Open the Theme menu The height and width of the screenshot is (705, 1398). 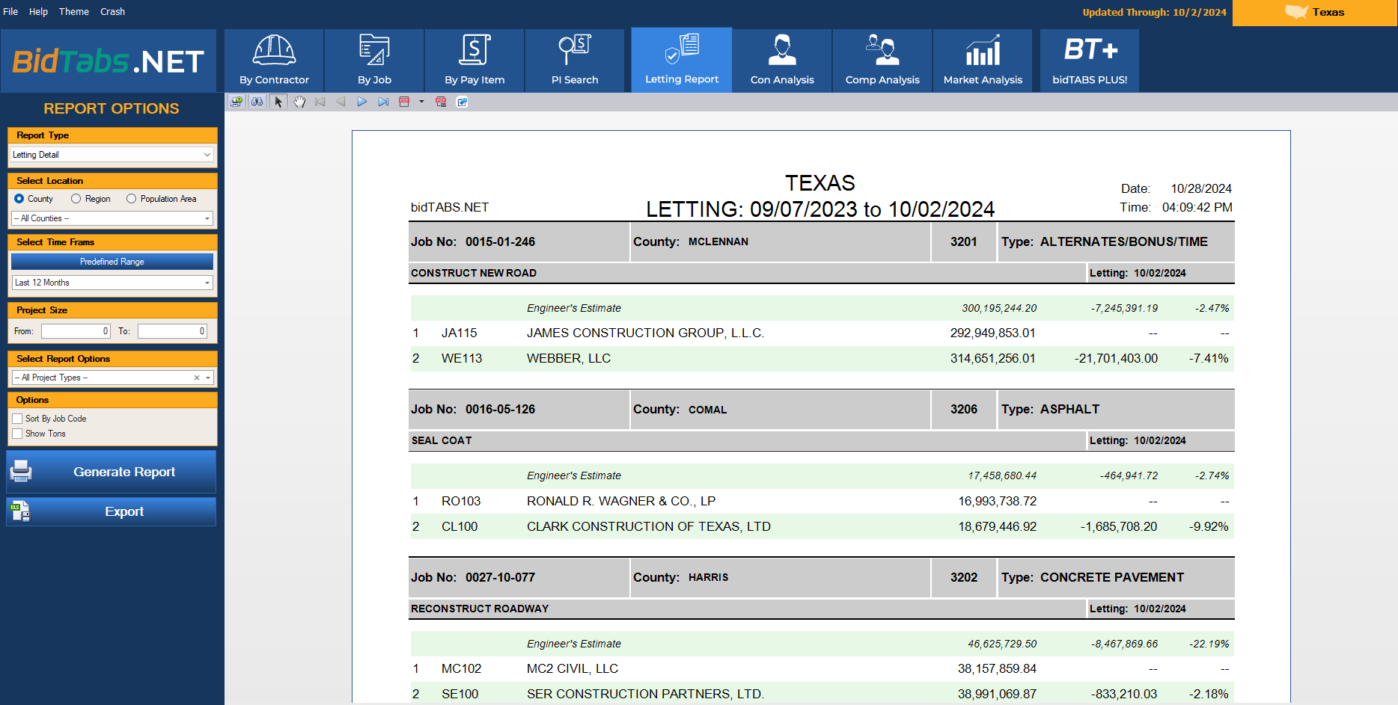[x=74, y=12]
